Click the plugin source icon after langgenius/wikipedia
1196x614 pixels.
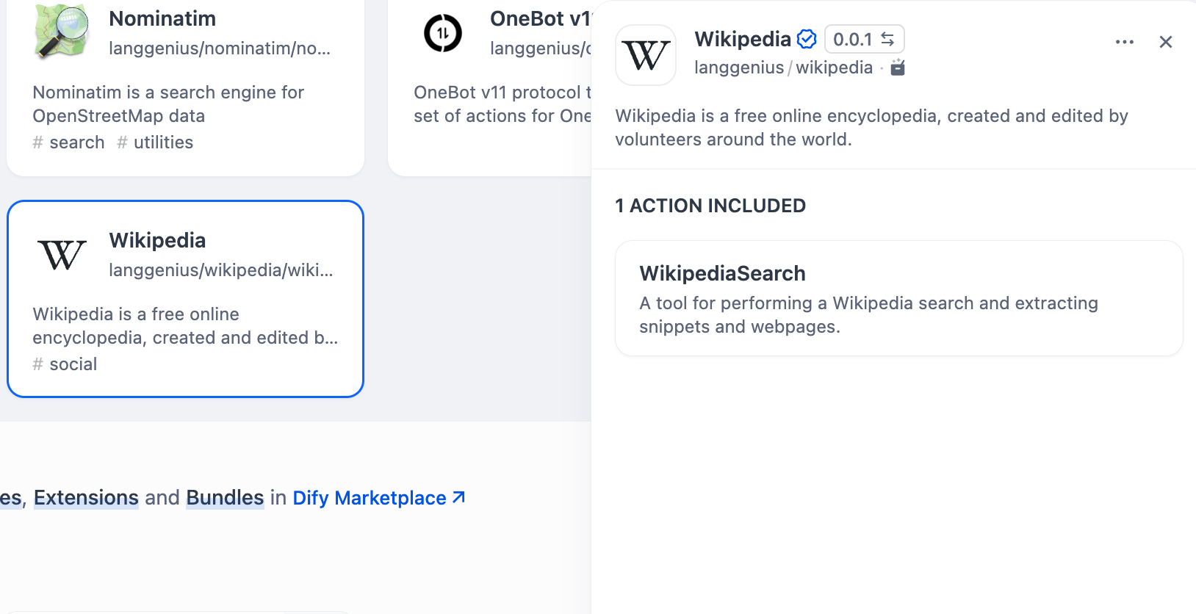[x=898, y=68]
